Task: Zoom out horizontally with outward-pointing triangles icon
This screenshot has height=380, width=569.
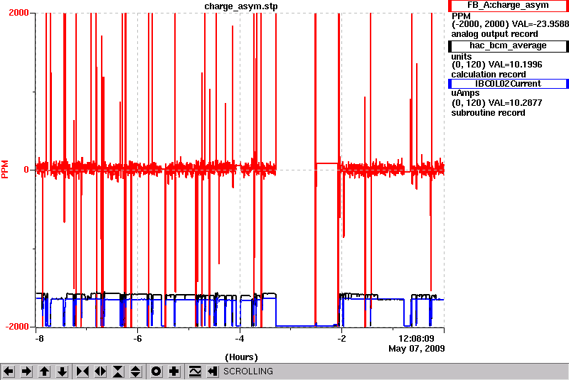Action: tap(100, 371)
